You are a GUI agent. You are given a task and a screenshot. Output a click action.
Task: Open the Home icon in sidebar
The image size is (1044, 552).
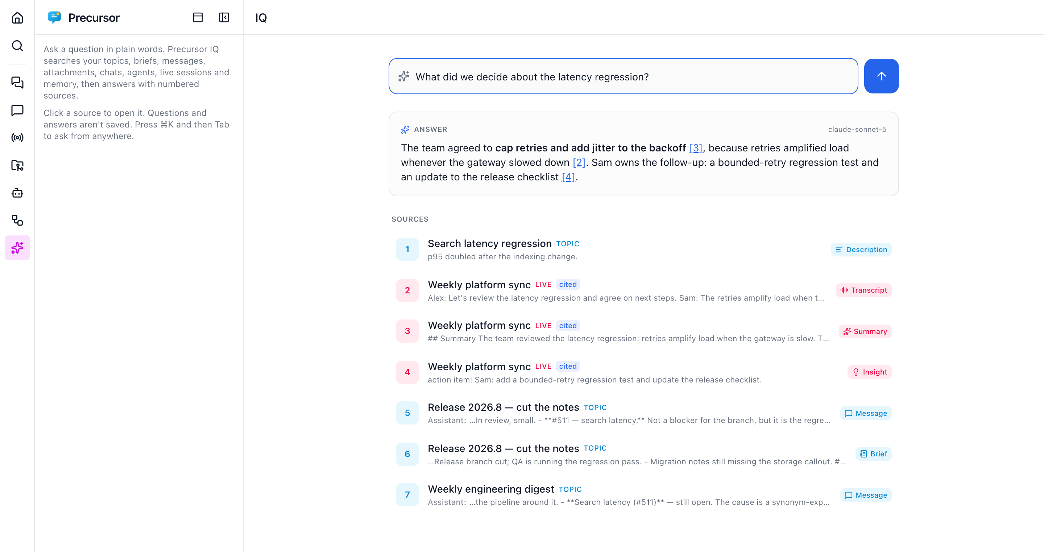pyautogui.click(x=17, y=18)
